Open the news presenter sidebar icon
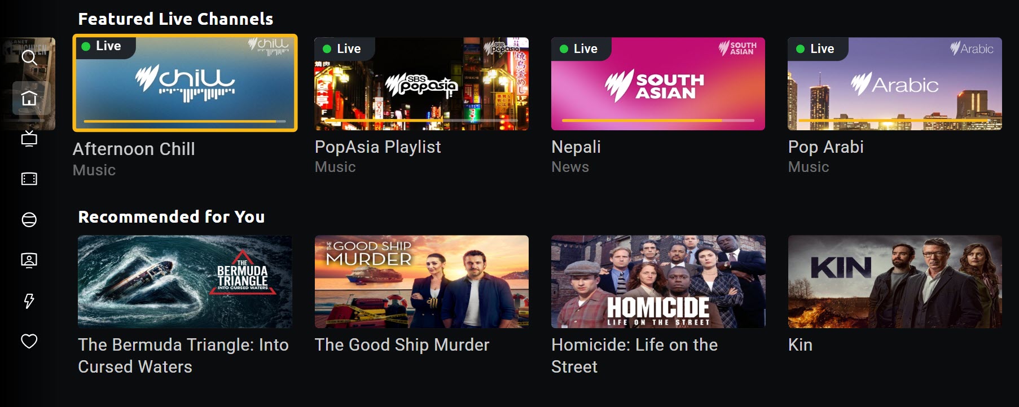Screen dimensions: 1019x407 coord(29,260)
